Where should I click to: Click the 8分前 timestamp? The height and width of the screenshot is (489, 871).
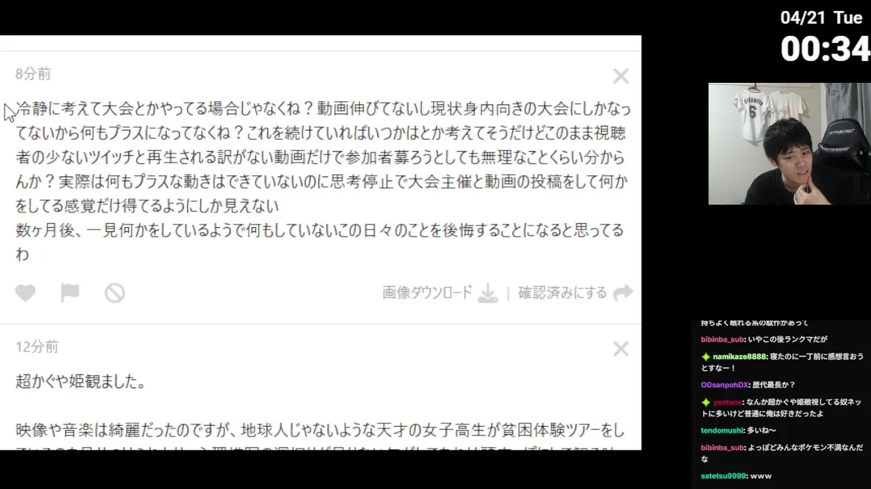click(33, 74)
